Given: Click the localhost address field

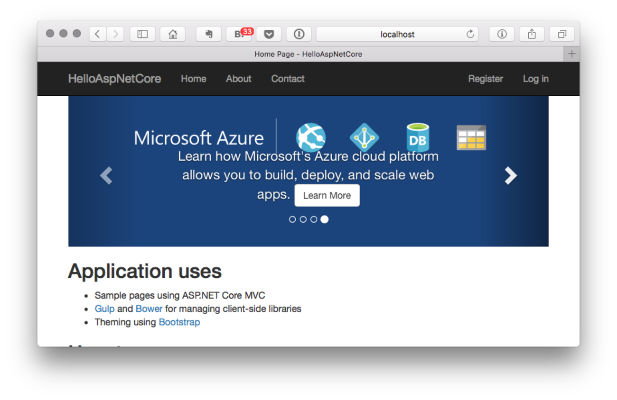Looking at the screenshot, I should (x=397, y=34).
